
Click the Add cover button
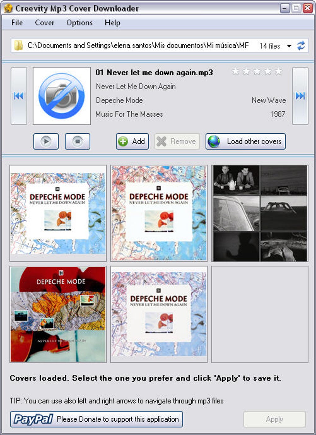[x=132, y=141]
